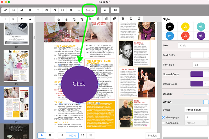The height and width of the screenshot is (139, 209).
Task: Click the info circle tool
Action: click(x=30, y=10)
